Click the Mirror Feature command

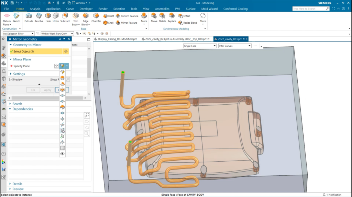(x=126, y=23)
